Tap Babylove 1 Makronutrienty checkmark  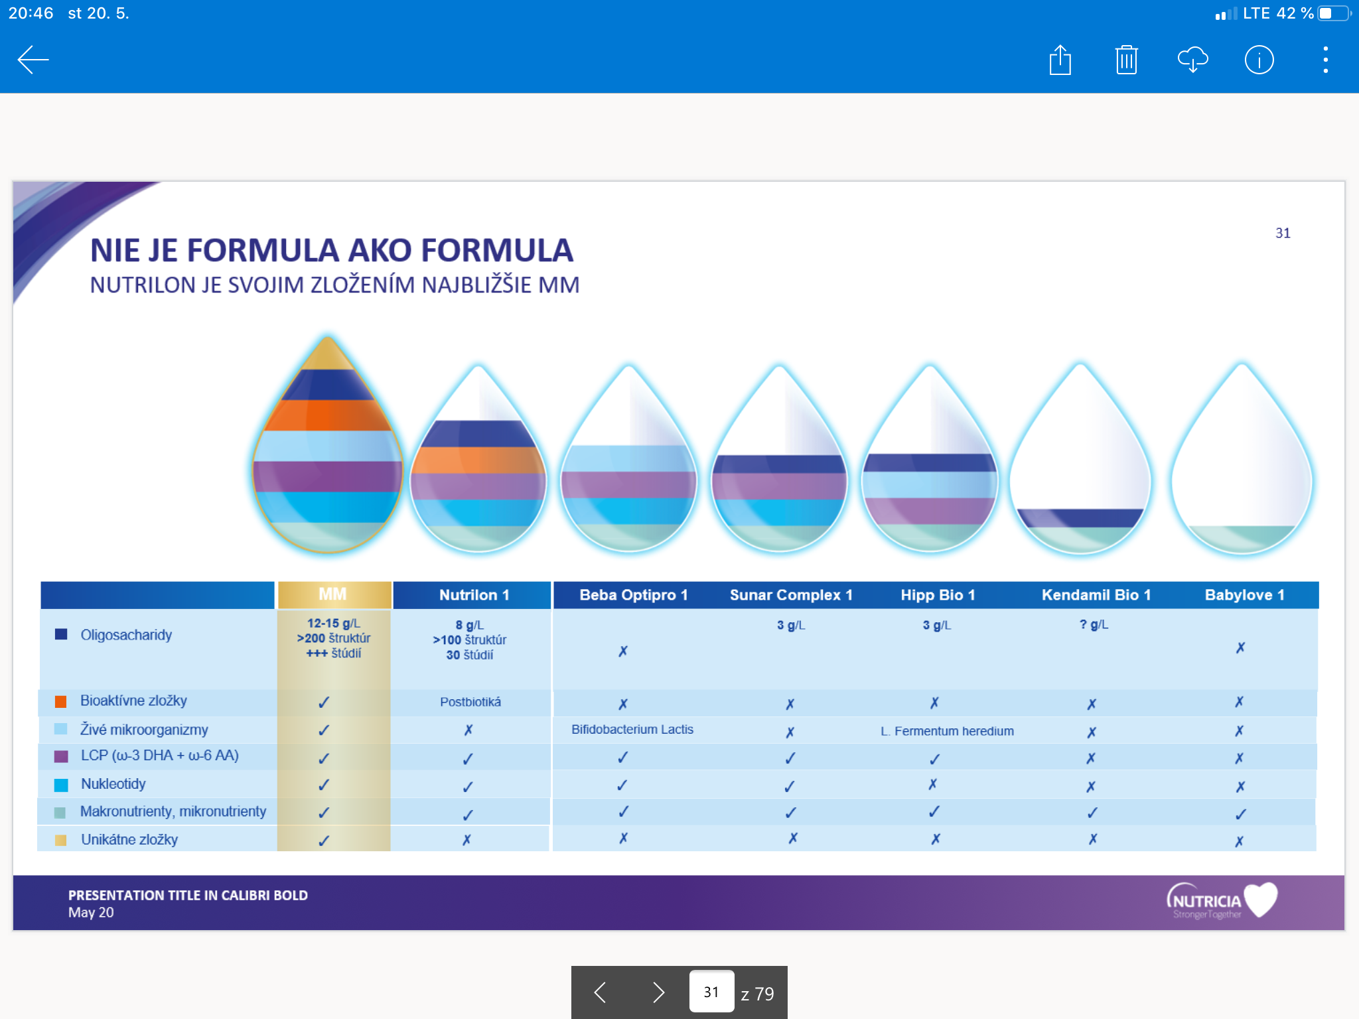[1240, 814]
